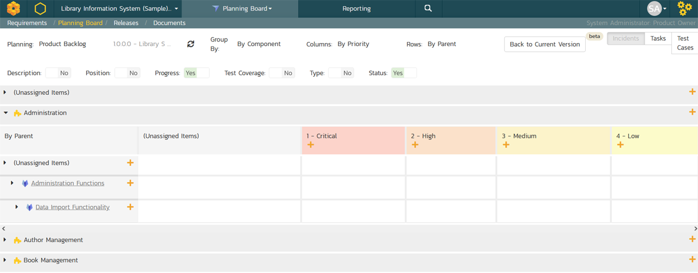Click the plus icon under 3 - Medium
The height and width of the screenshot is (273, 698).
[506, 145]
